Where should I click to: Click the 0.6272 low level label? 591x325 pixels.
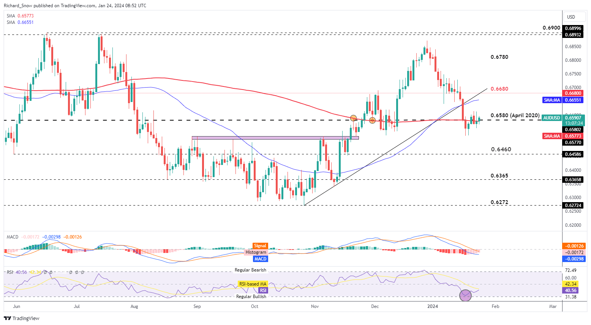tap(499, 203)
